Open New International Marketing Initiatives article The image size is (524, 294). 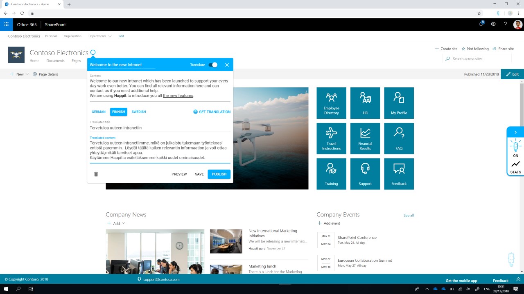click(273, 233)
